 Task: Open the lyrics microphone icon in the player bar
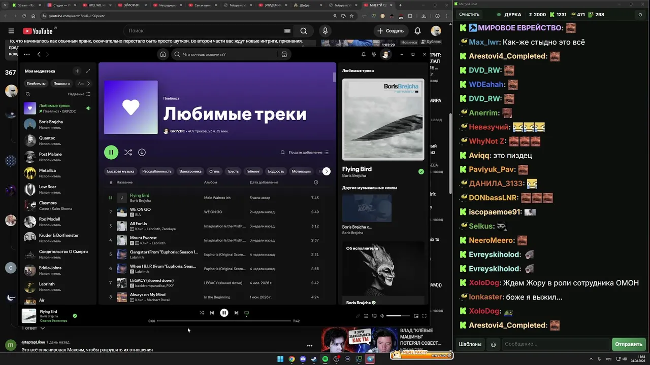tap(357, 316)
